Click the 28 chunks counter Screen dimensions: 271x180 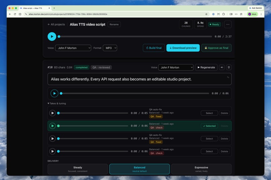[186, 24]
